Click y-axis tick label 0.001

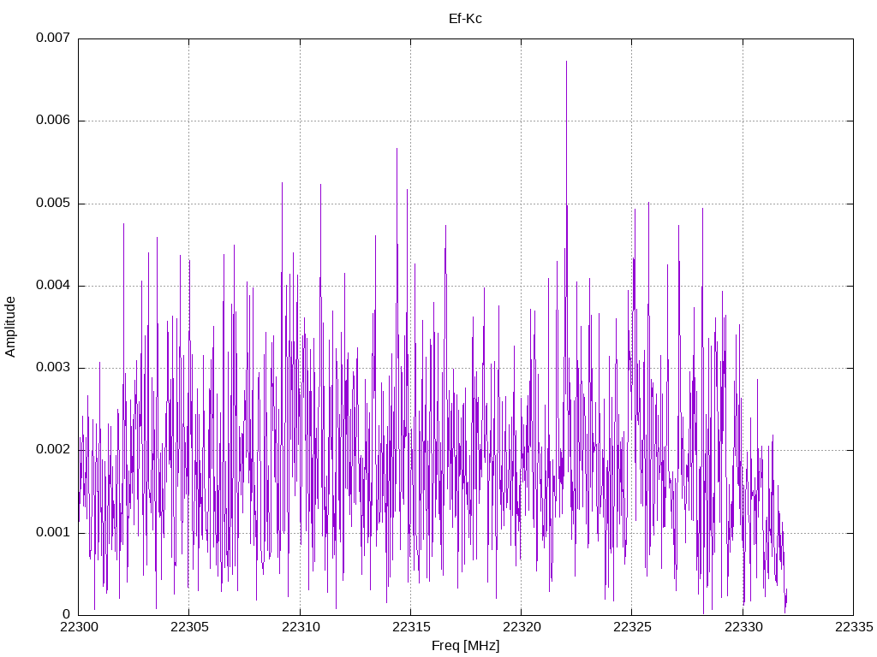53,532
